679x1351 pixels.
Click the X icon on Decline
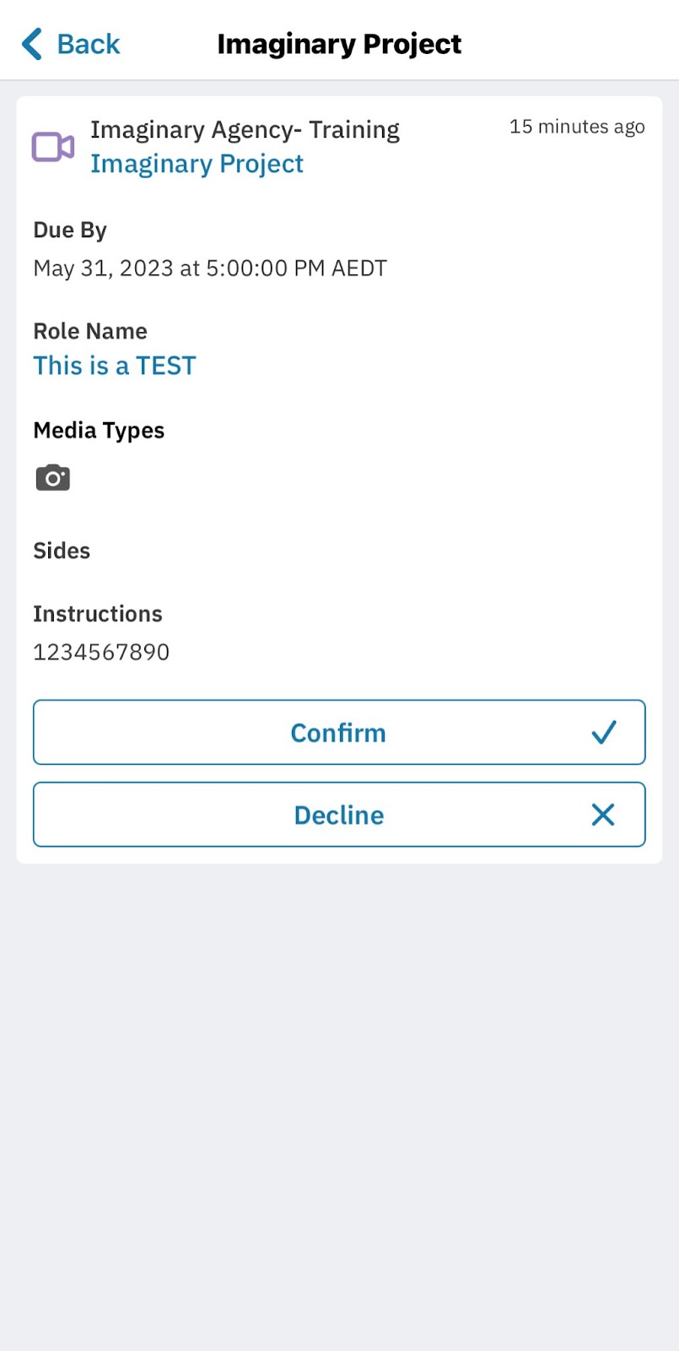point(603,815)
